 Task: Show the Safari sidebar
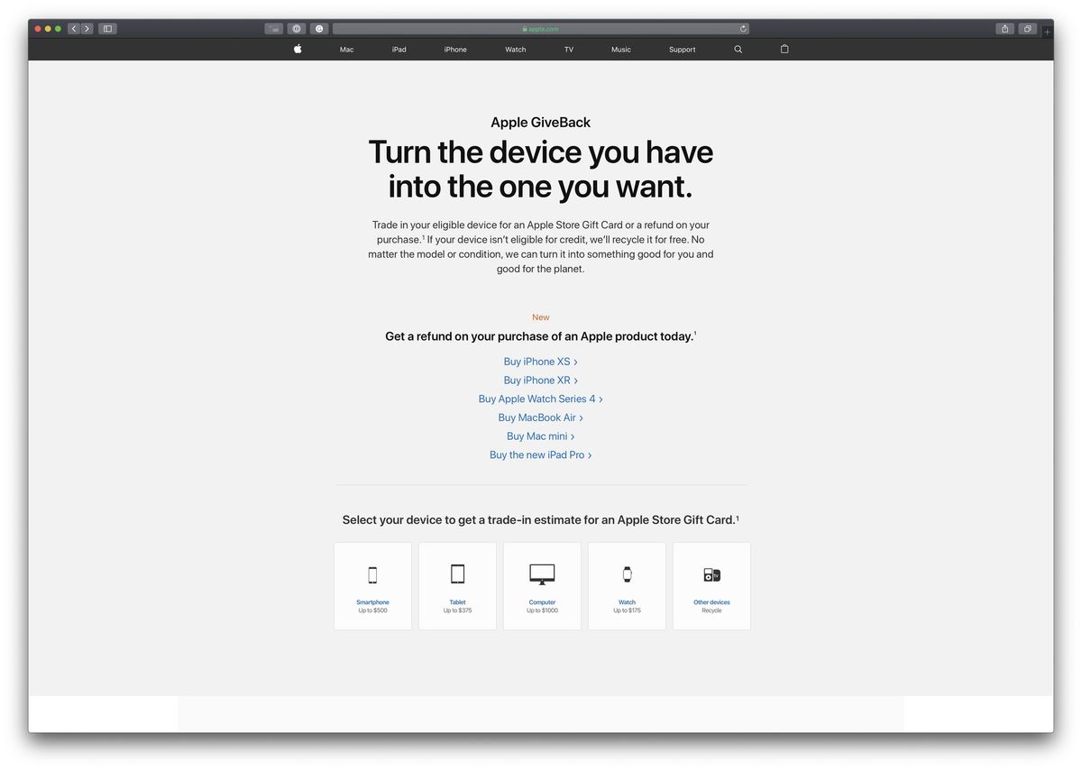point(106,28)
